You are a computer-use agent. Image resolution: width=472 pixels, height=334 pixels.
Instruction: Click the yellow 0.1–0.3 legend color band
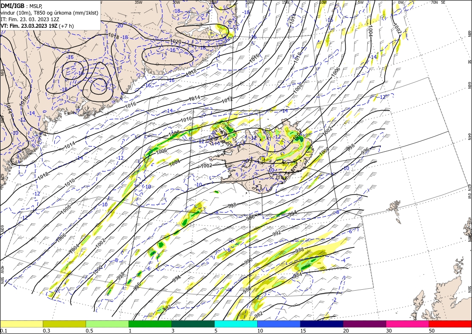point(21,324)
